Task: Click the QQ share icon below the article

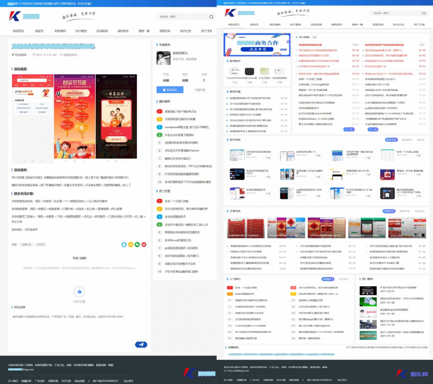Action: [x=124, y=245]
